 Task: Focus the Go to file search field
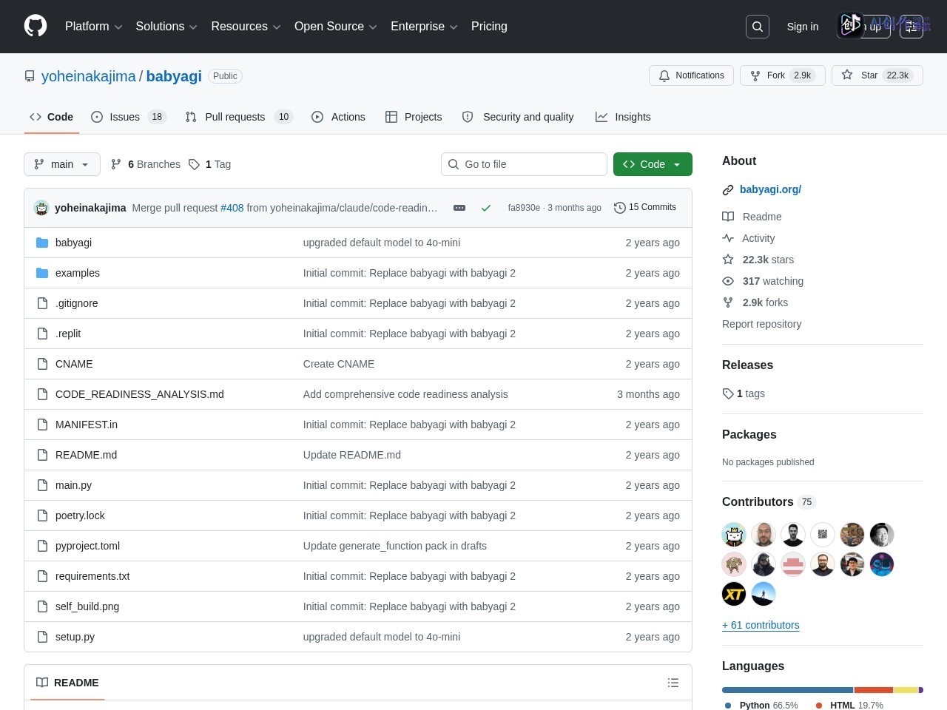(x=524, y=164)
